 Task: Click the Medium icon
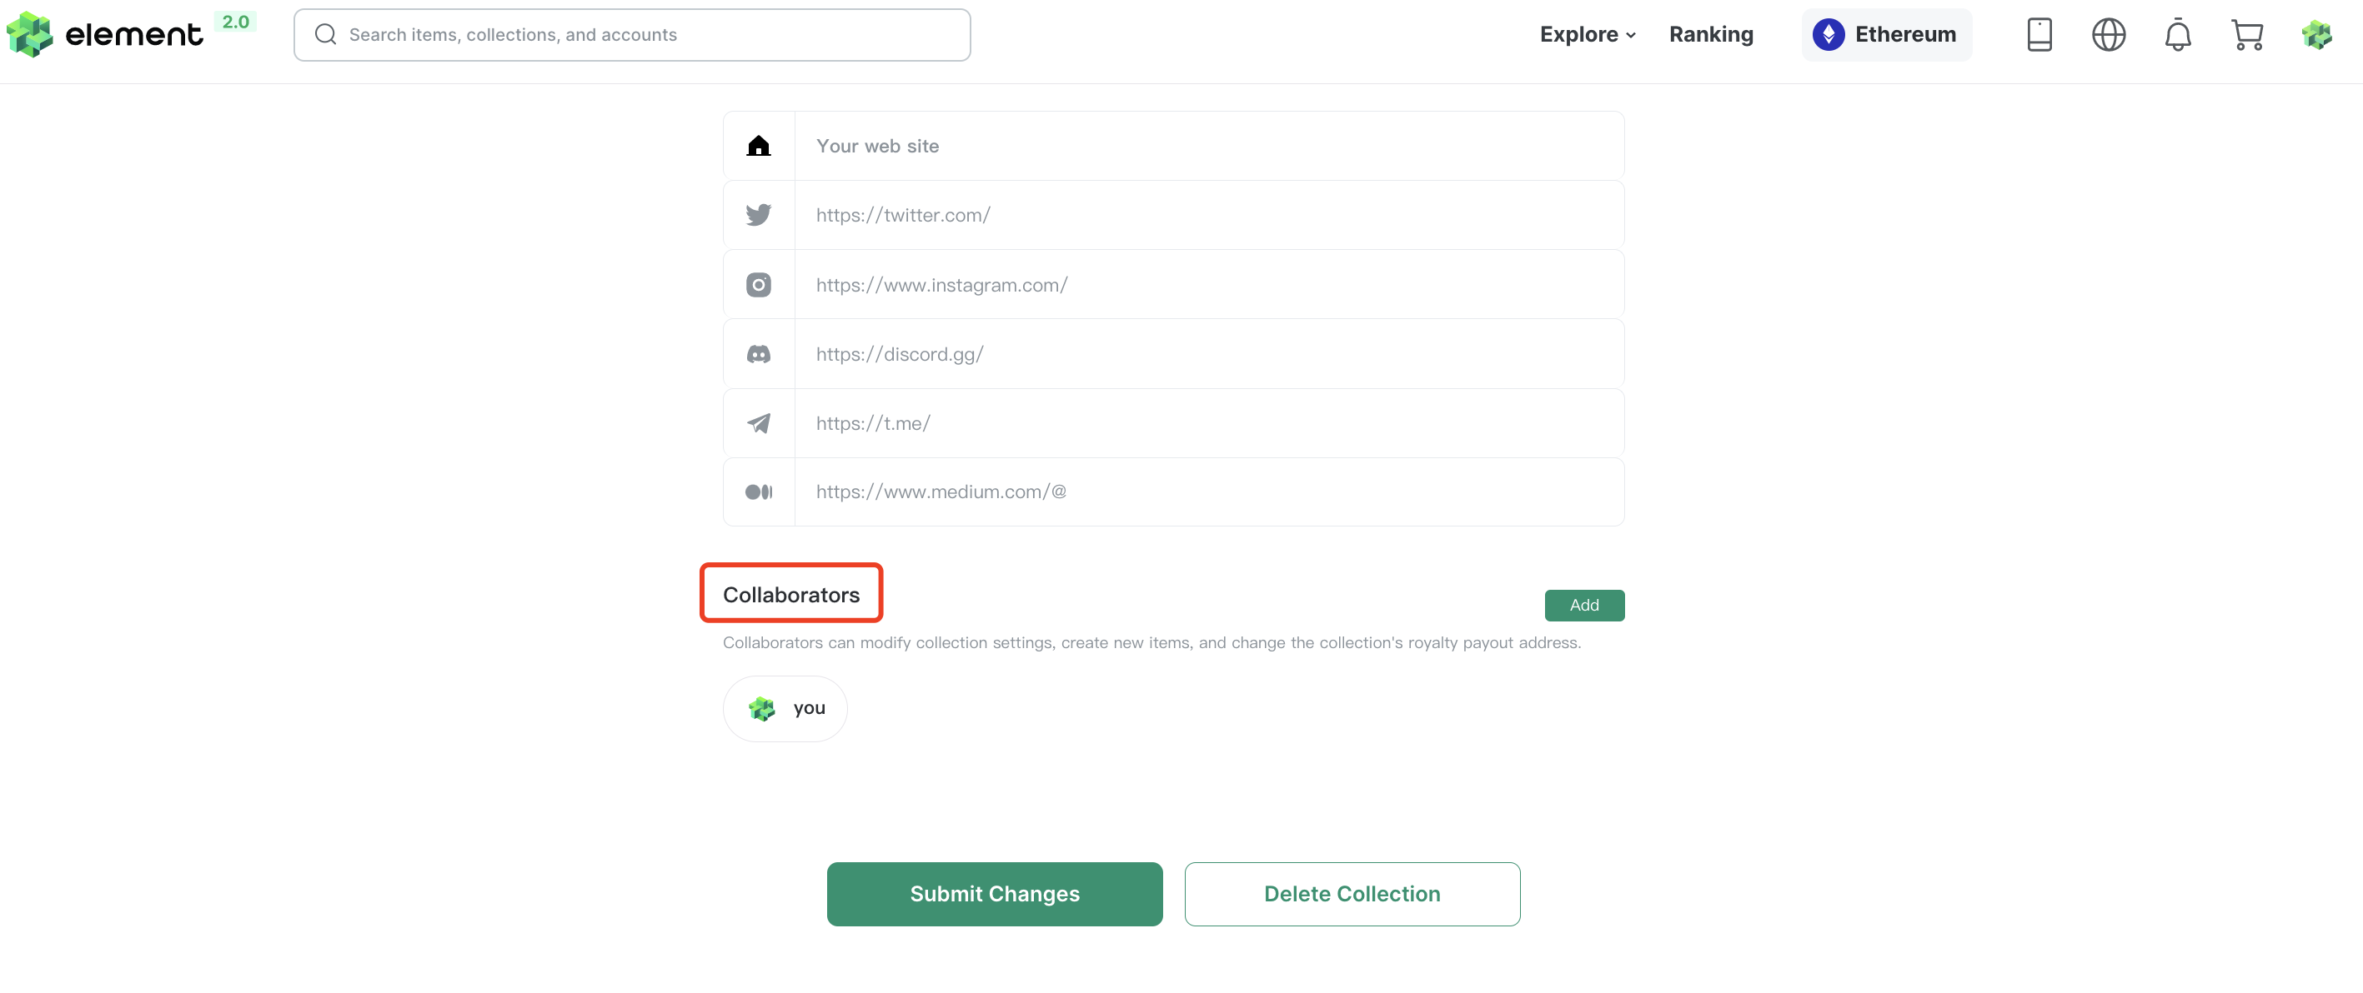point(759,492)
